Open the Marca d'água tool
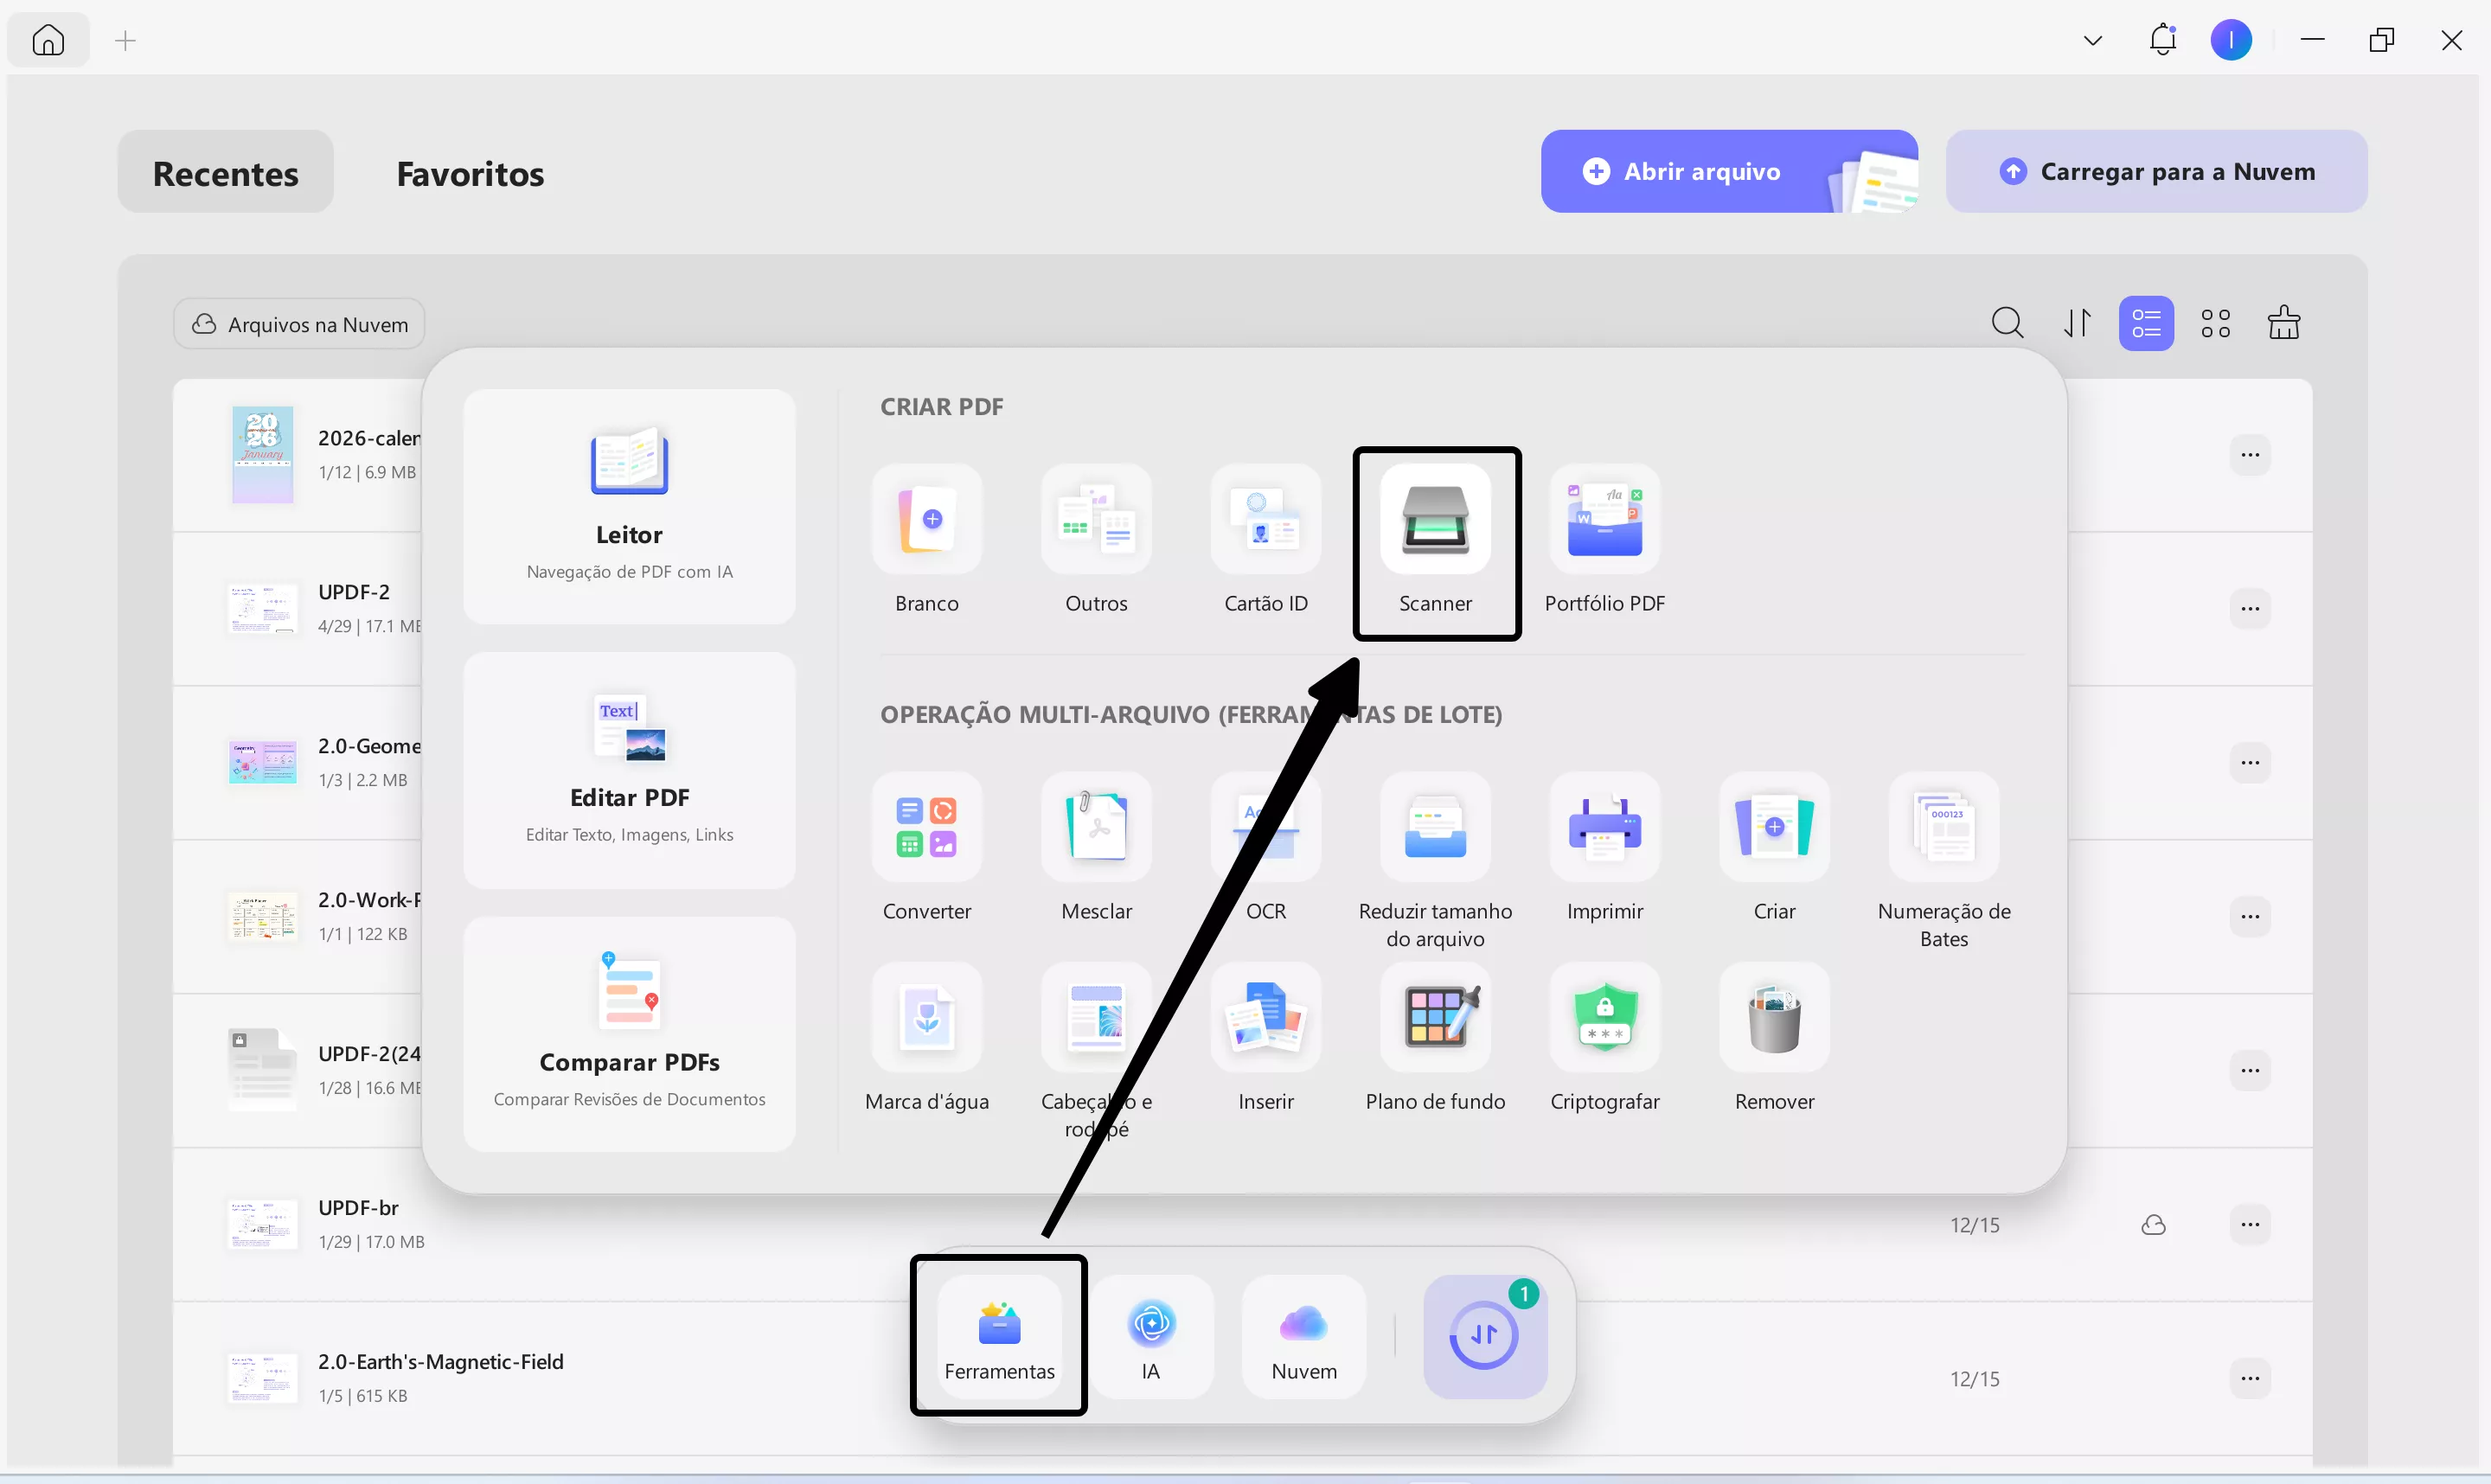2491x1484 pixels. point(926,1018)
